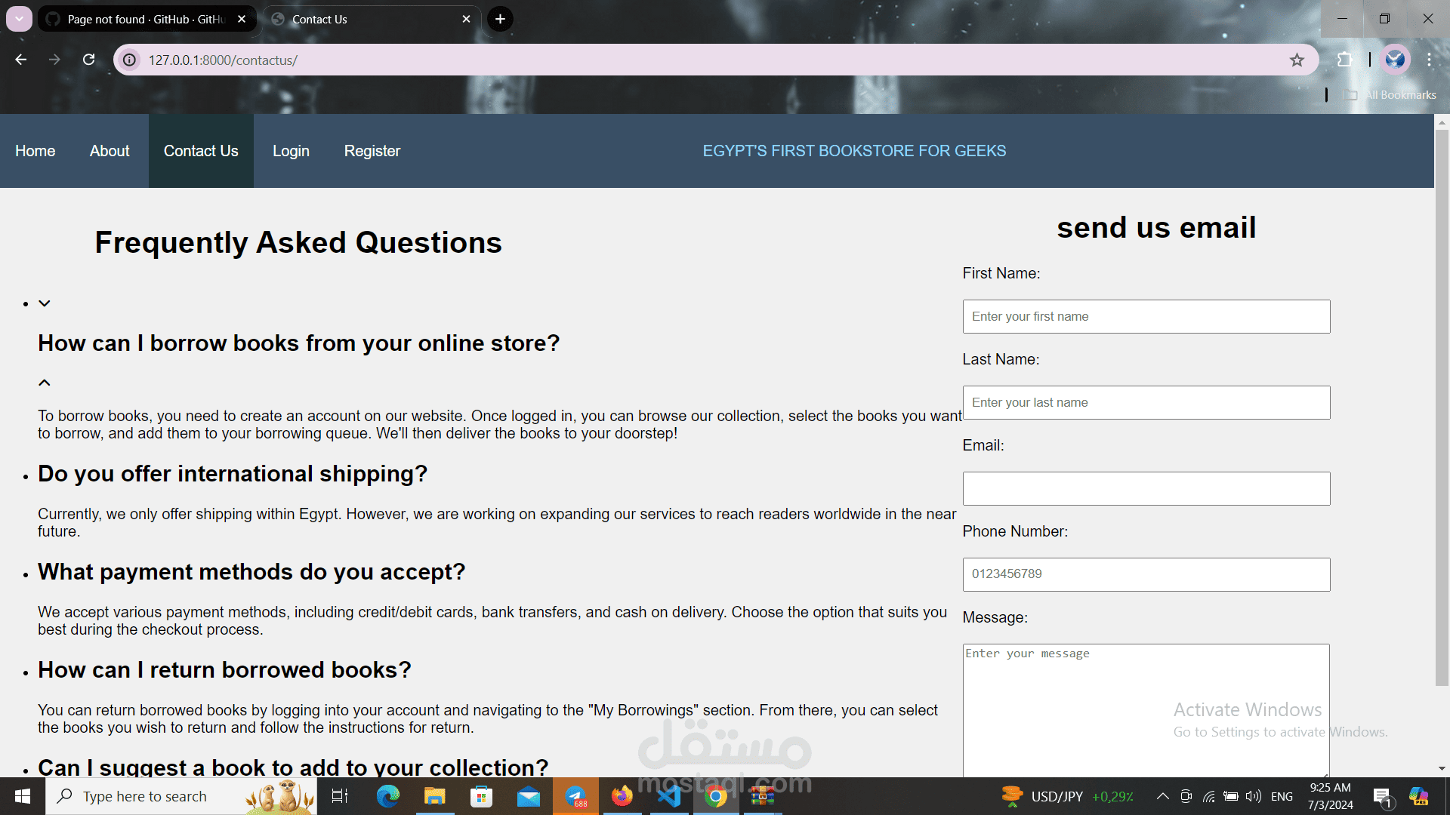Switch to the Page not found GitHub tab
1450x815 pixels.
[147, 19]
